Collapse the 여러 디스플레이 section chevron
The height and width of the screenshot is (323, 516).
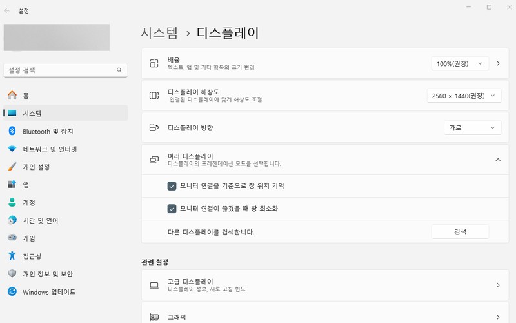498,160
